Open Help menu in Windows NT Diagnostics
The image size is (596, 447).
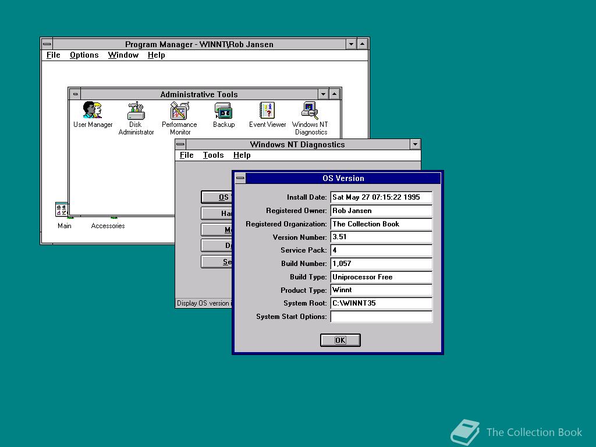pos(242,155)
